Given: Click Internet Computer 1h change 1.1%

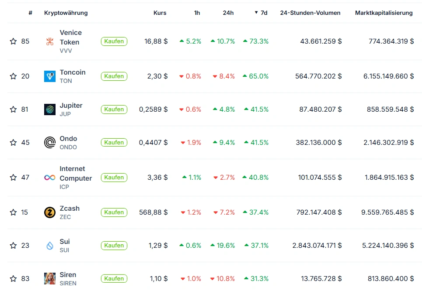Looking at the screenshot, I should [192, 178].
